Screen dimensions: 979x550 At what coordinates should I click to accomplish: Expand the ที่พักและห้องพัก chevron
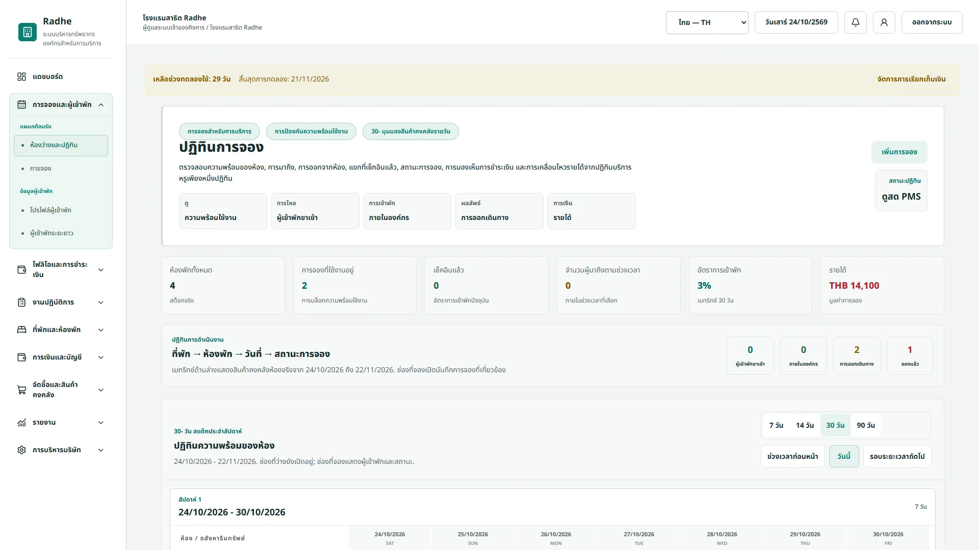[x=101, y=330]
